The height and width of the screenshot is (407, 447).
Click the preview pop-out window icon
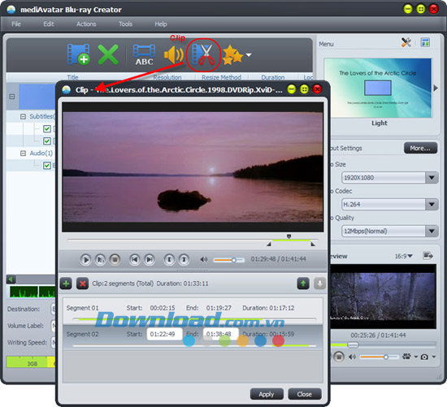point(427,256)
